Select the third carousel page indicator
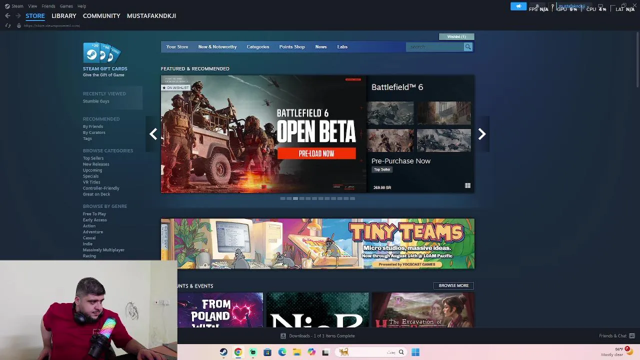 pyautogui.click(x=295, y=198)
